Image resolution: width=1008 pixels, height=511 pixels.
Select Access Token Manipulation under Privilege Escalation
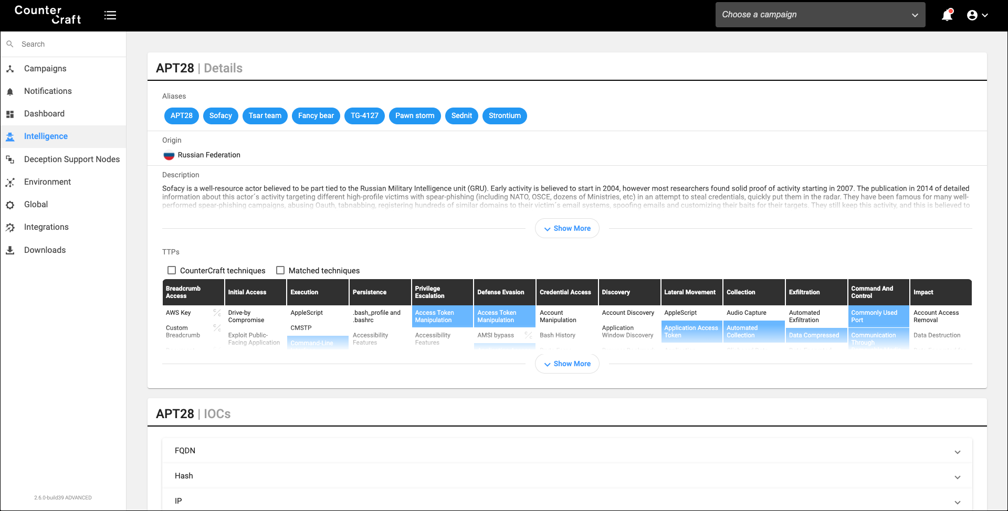pos(442,316)
